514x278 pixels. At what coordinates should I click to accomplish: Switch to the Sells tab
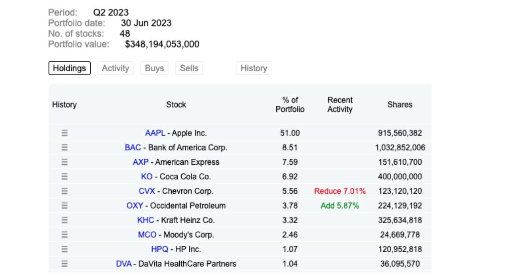pyautogui.click(x=189, y=68)
